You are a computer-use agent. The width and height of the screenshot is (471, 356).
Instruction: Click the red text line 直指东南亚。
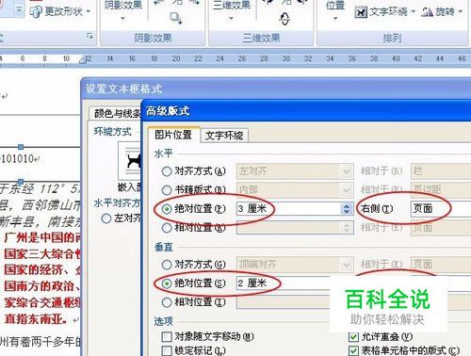pos(36,319)
